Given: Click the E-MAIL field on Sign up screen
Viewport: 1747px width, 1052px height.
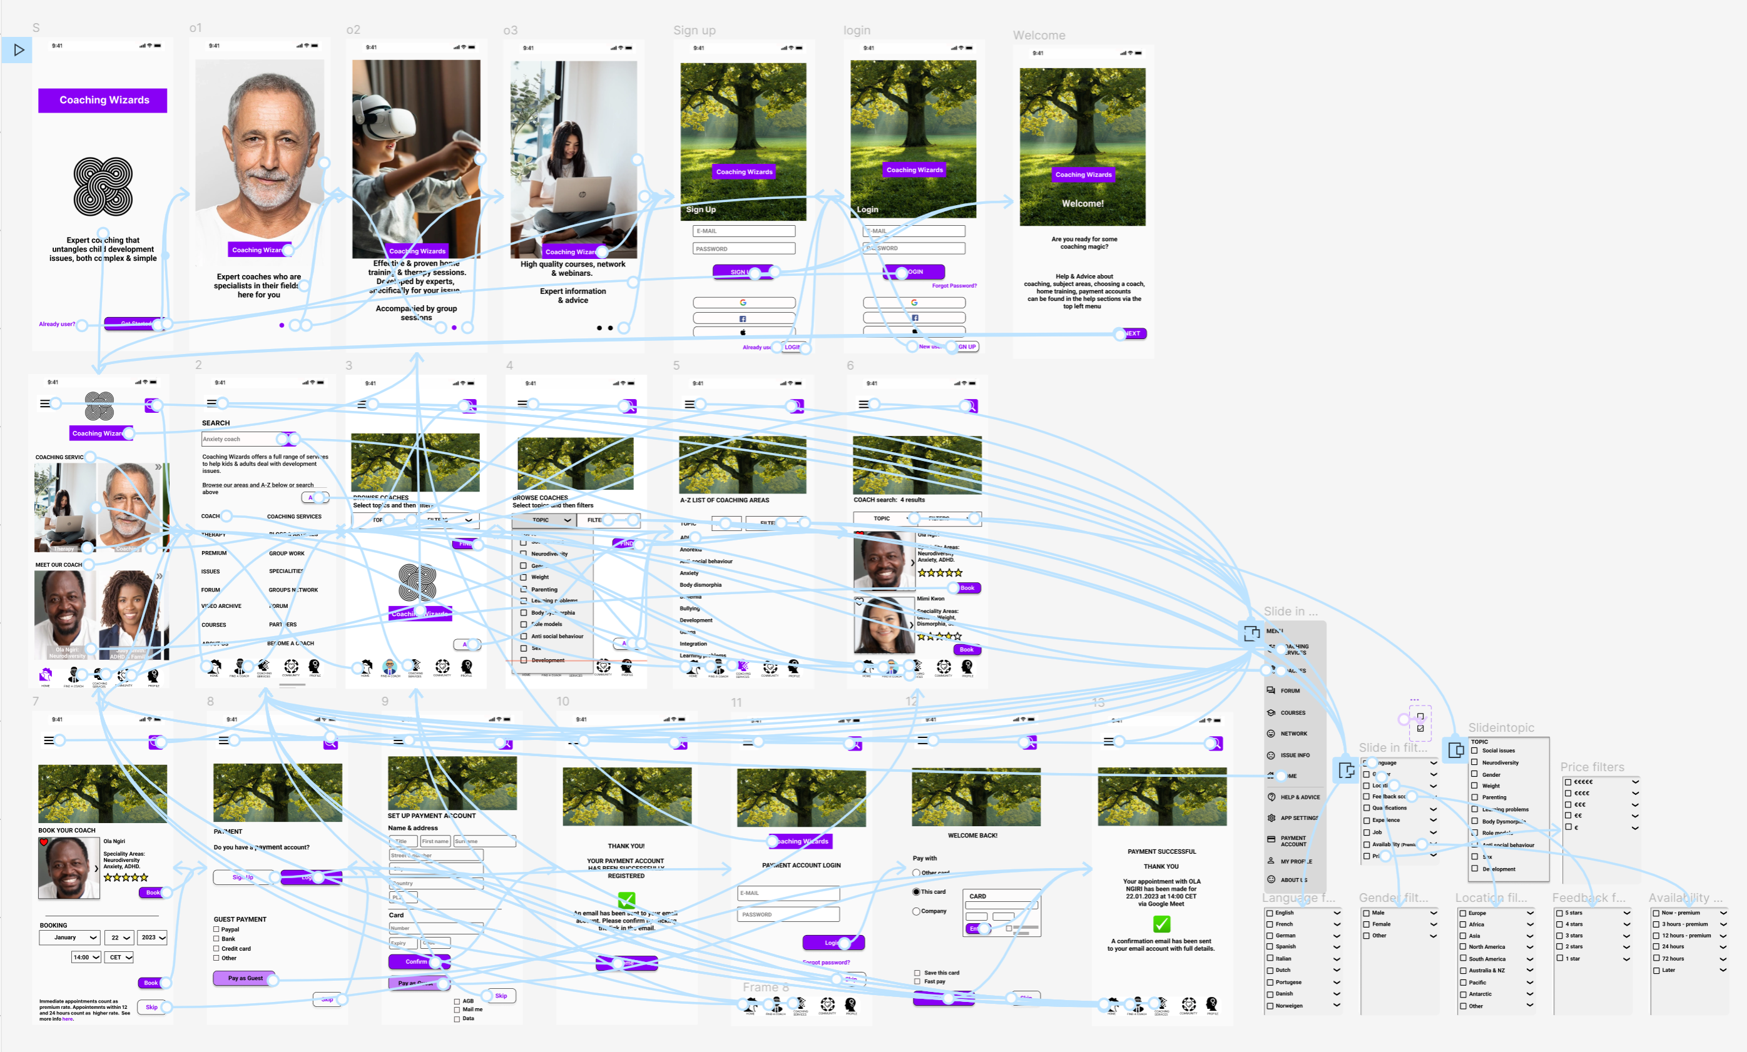Looking at the screenshot, I should point(744,231).
